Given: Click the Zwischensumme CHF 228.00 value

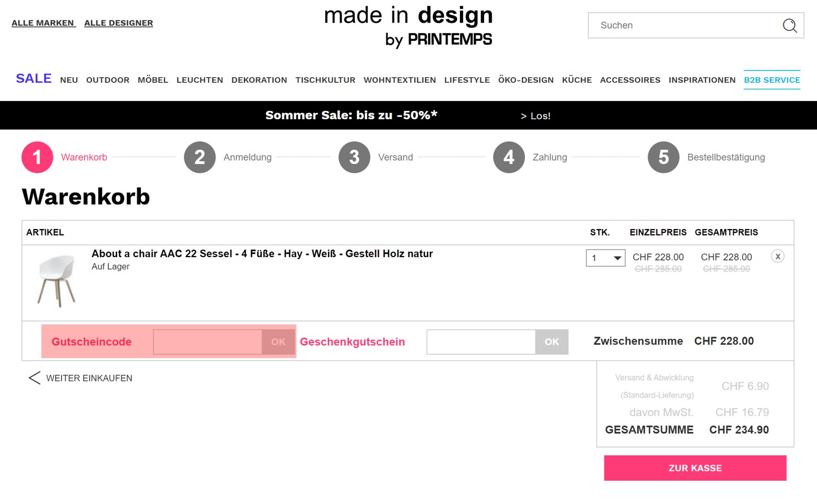Looking at the screenshot, I should click(724, 341).
